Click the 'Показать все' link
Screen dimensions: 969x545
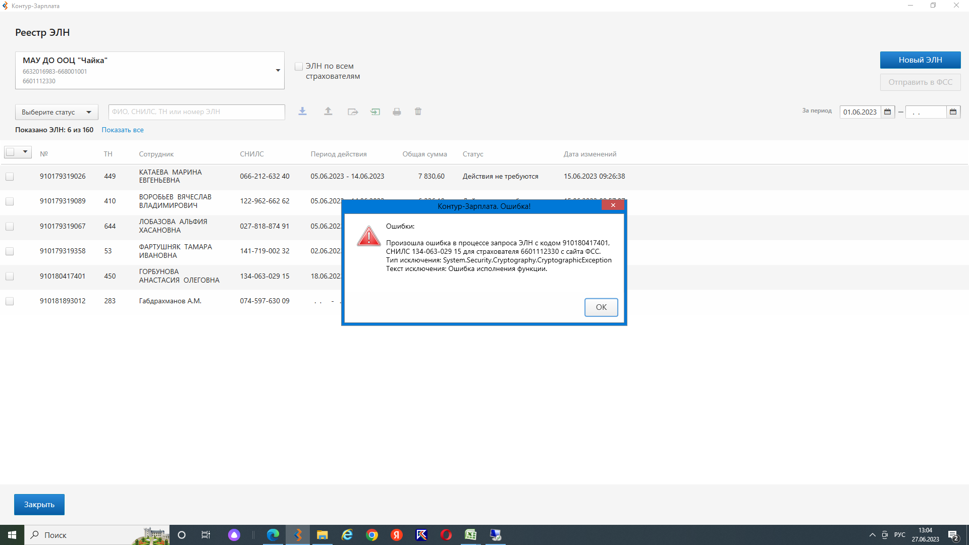123,130
